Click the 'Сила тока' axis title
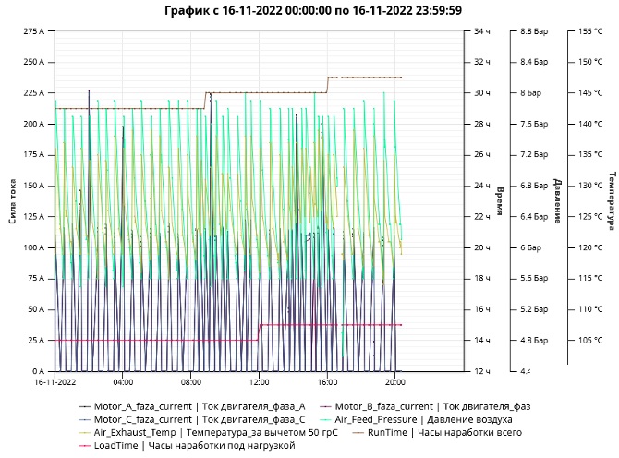 pos(13,201)
